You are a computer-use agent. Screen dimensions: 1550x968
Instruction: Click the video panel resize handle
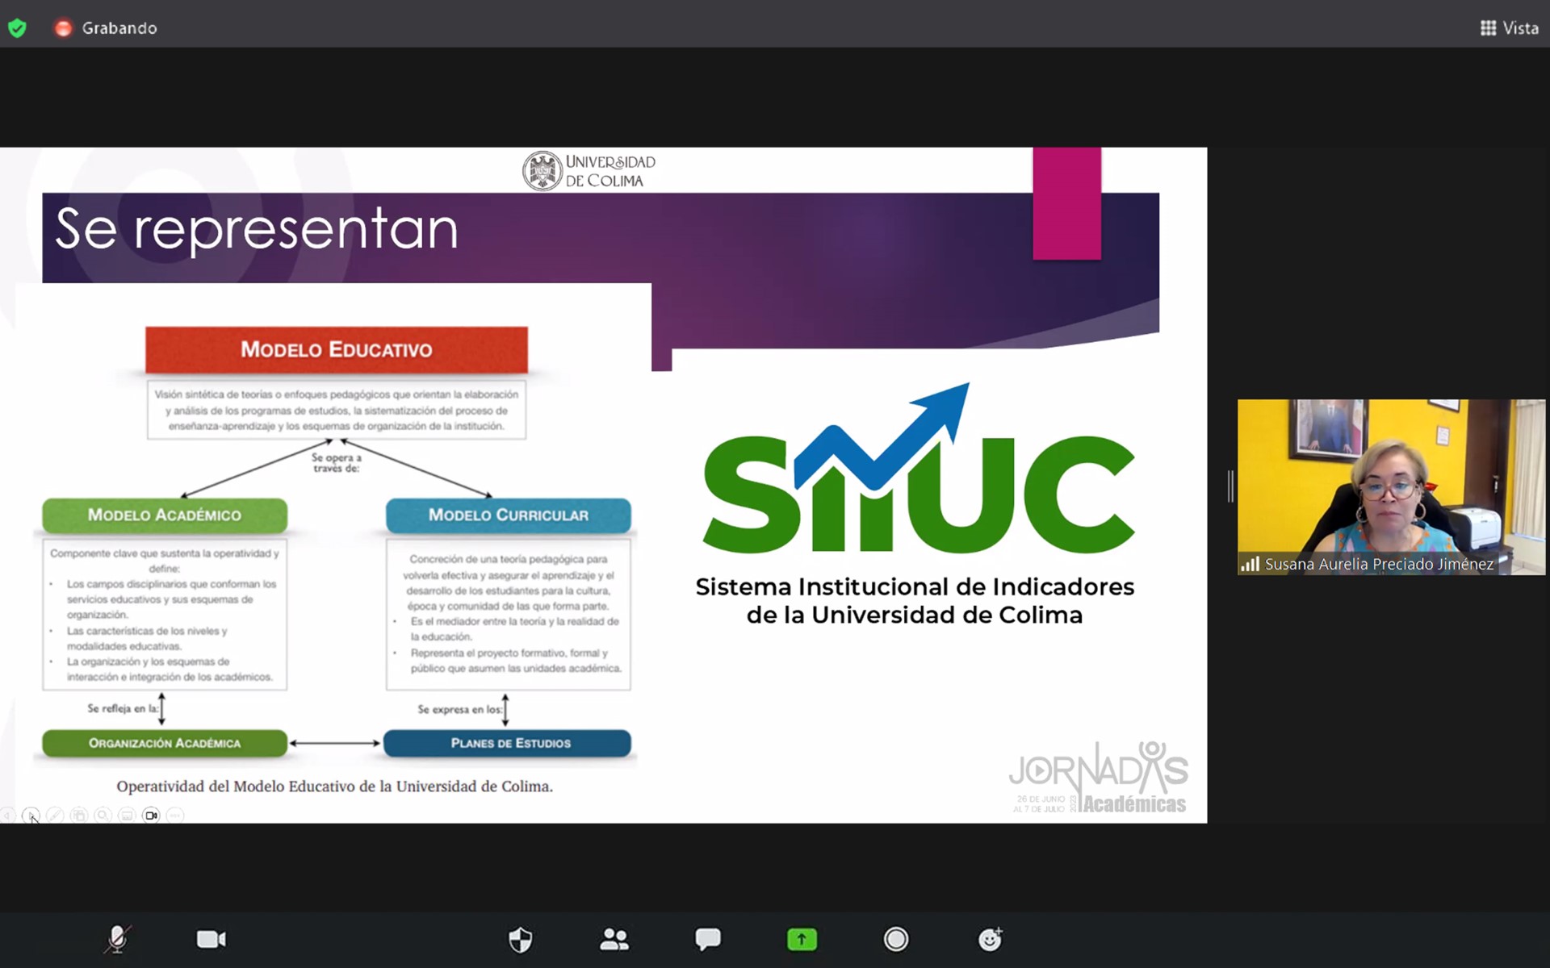point(1230,486)
